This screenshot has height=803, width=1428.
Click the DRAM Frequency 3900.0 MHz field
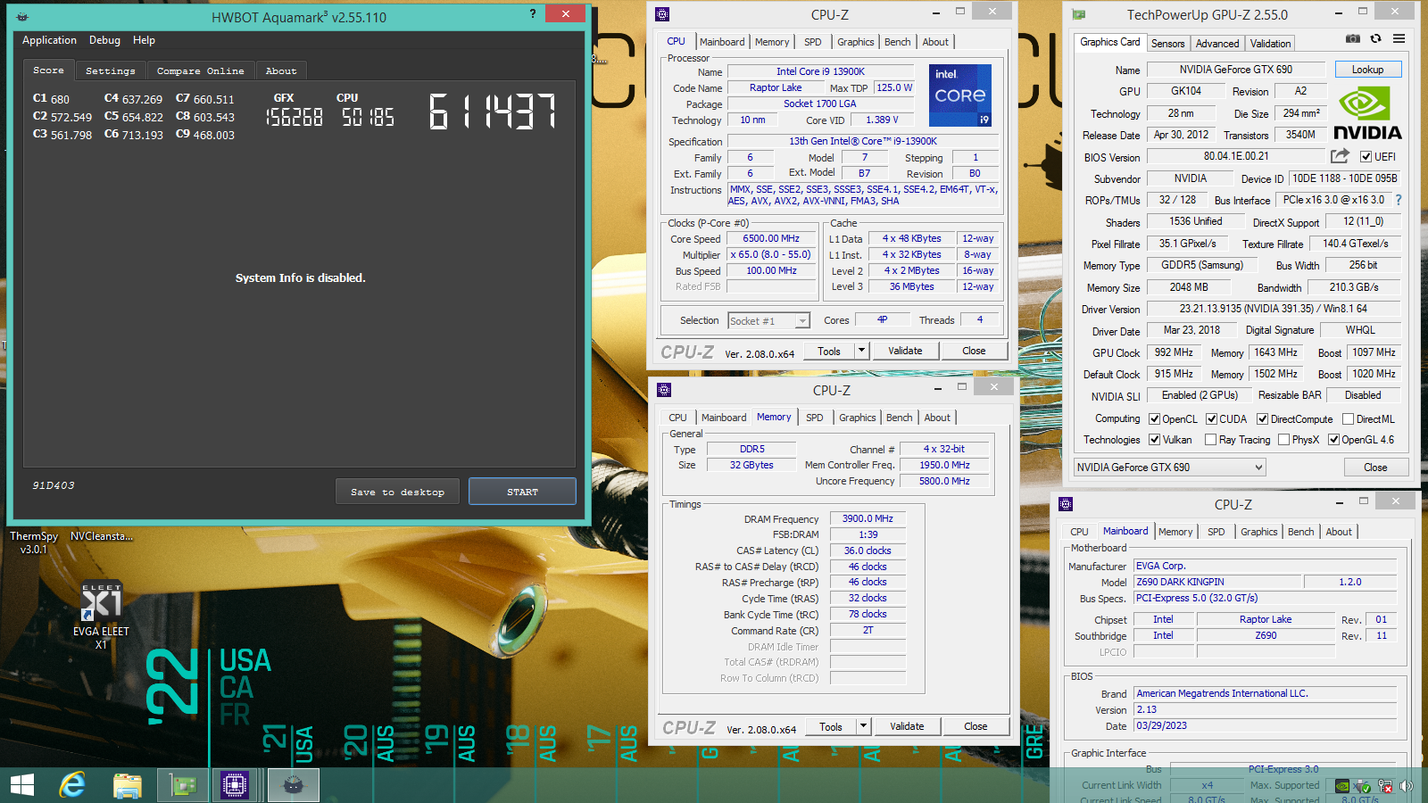(868, 518)
